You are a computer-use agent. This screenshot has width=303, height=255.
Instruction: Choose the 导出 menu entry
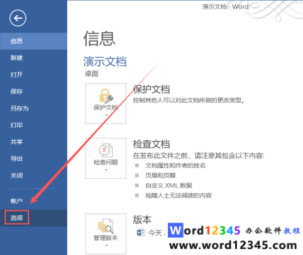(x=33, y=158)
